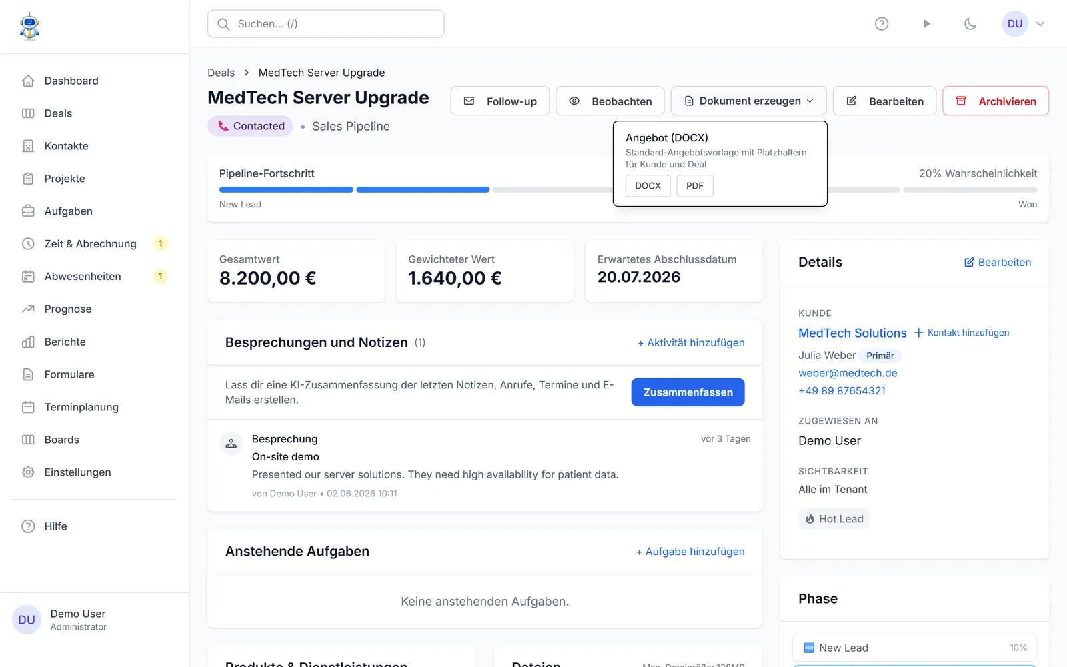
Task: Click the Primär badge next to Julia Weber
Action: coord(880,356)
